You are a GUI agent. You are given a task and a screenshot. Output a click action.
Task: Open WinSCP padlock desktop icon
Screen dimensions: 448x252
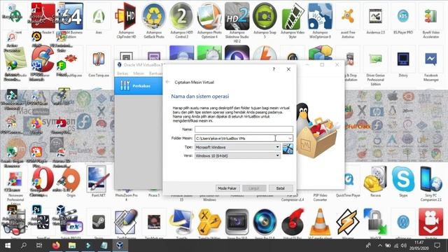tap(375, 222)
